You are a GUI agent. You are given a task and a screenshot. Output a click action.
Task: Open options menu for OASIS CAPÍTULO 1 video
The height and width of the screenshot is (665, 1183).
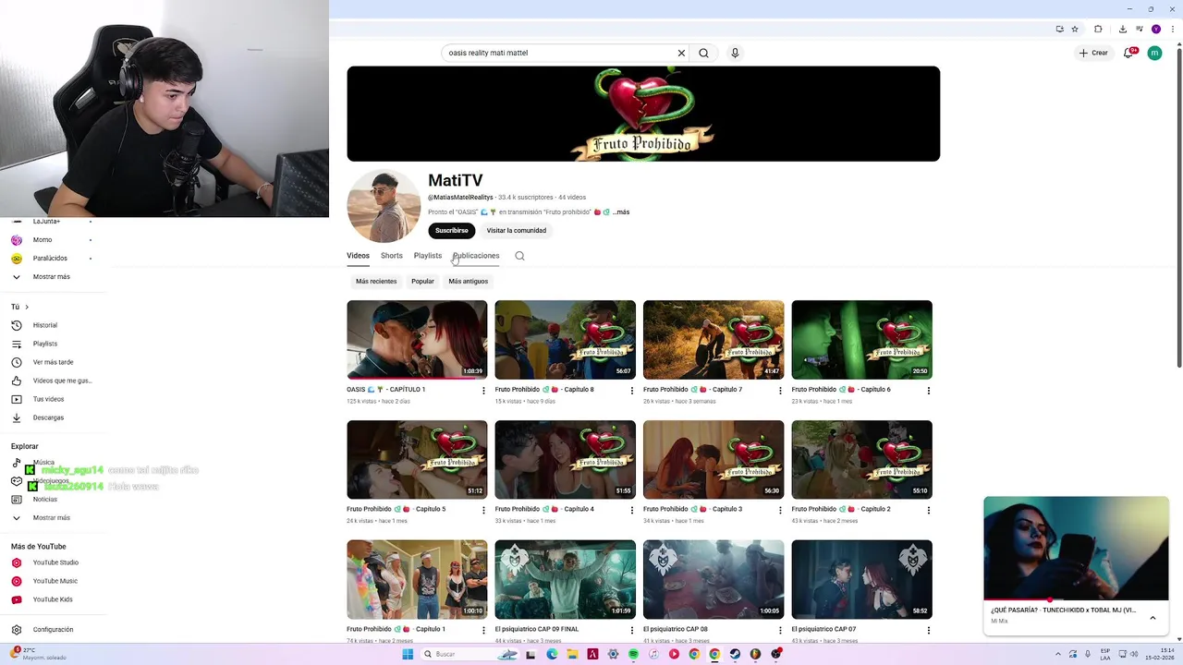click(483, 391)
